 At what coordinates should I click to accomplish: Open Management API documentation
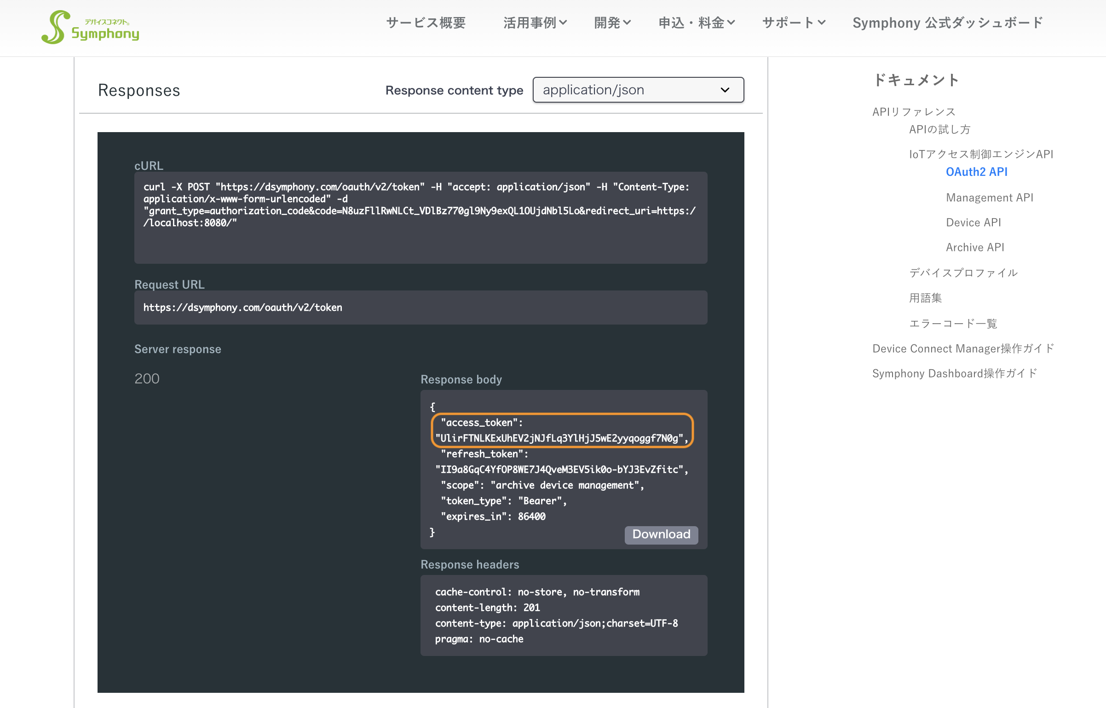989,197
